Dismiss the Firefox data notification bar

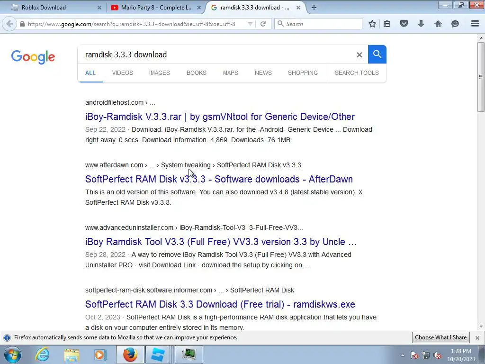click(x=477, y=337)
